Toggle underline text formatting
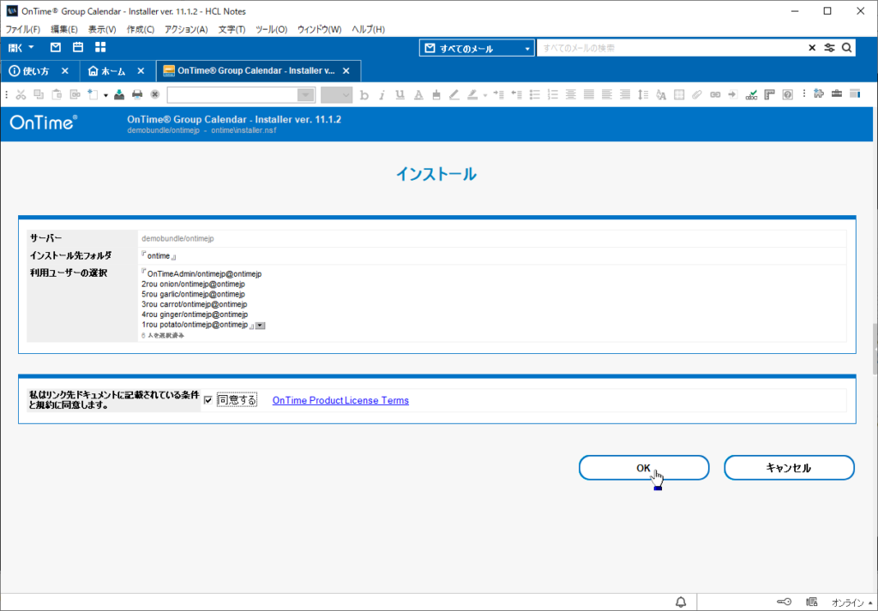The width and height of the screenshot is (878, 611). point(400,95)
